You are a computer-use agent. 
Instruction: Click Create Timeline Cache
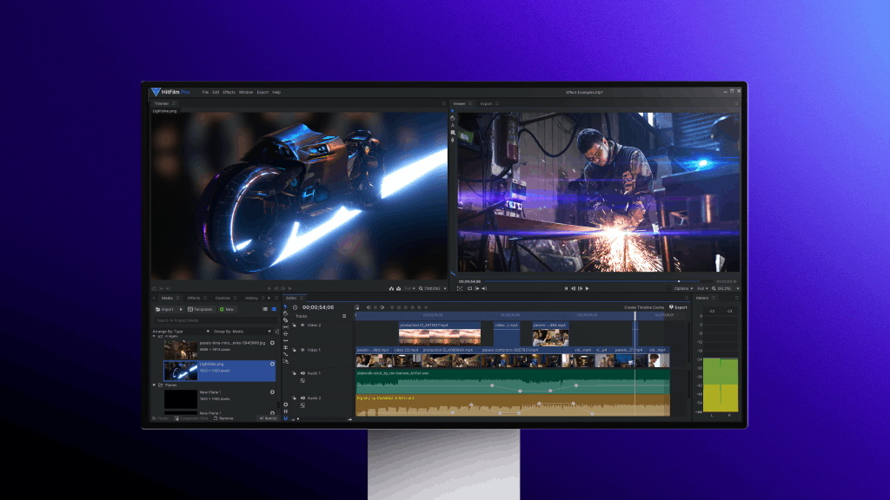(644, 307)
